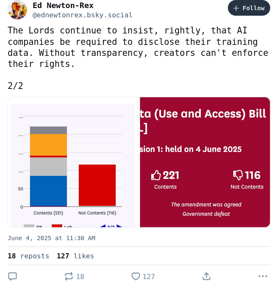Viewport: 277px width, 288px height.
Task: Follow Ed Newton-Rex
Action: [249, 8]
